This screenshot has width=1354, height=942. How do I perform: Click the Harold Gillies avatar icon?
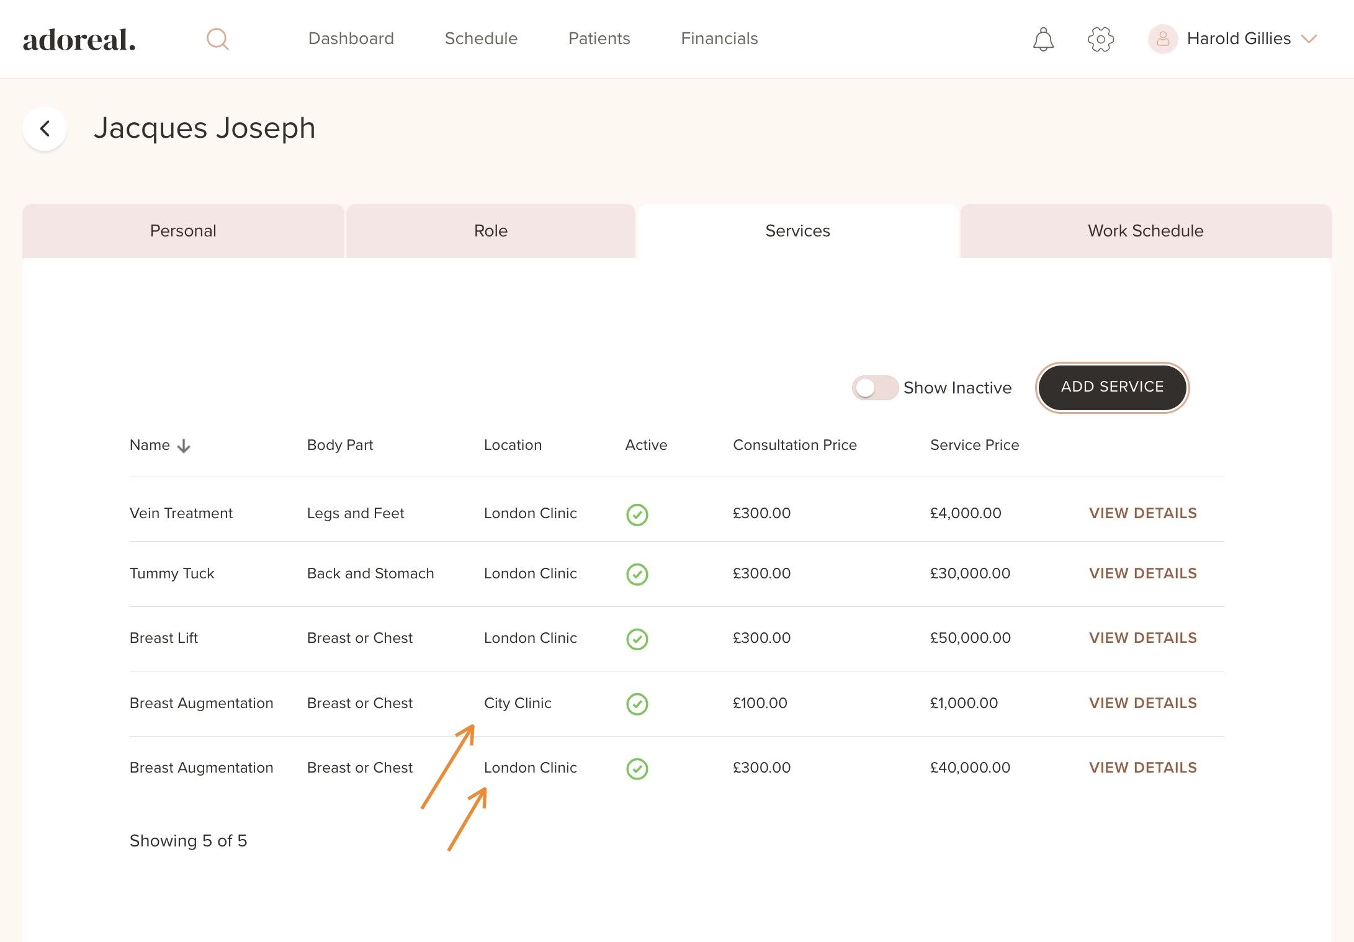point(1162,39)
